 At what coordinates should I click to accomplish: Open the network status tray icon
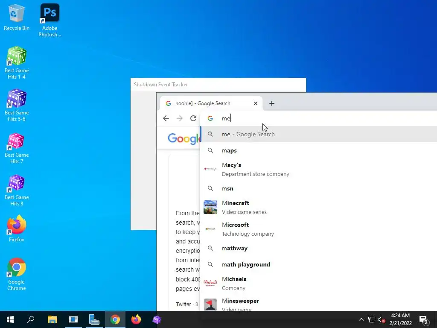point(372,319)
